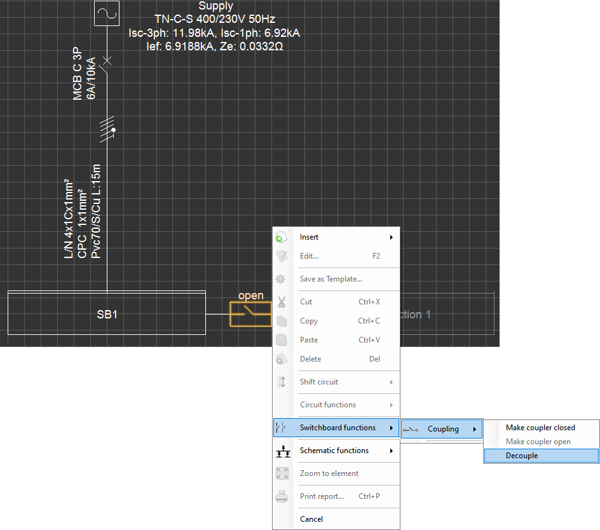Click the Isc-3ph: 11.98kA text line
Screen dimensions: 600x530
pyautogui.click(x=214, y=33)
